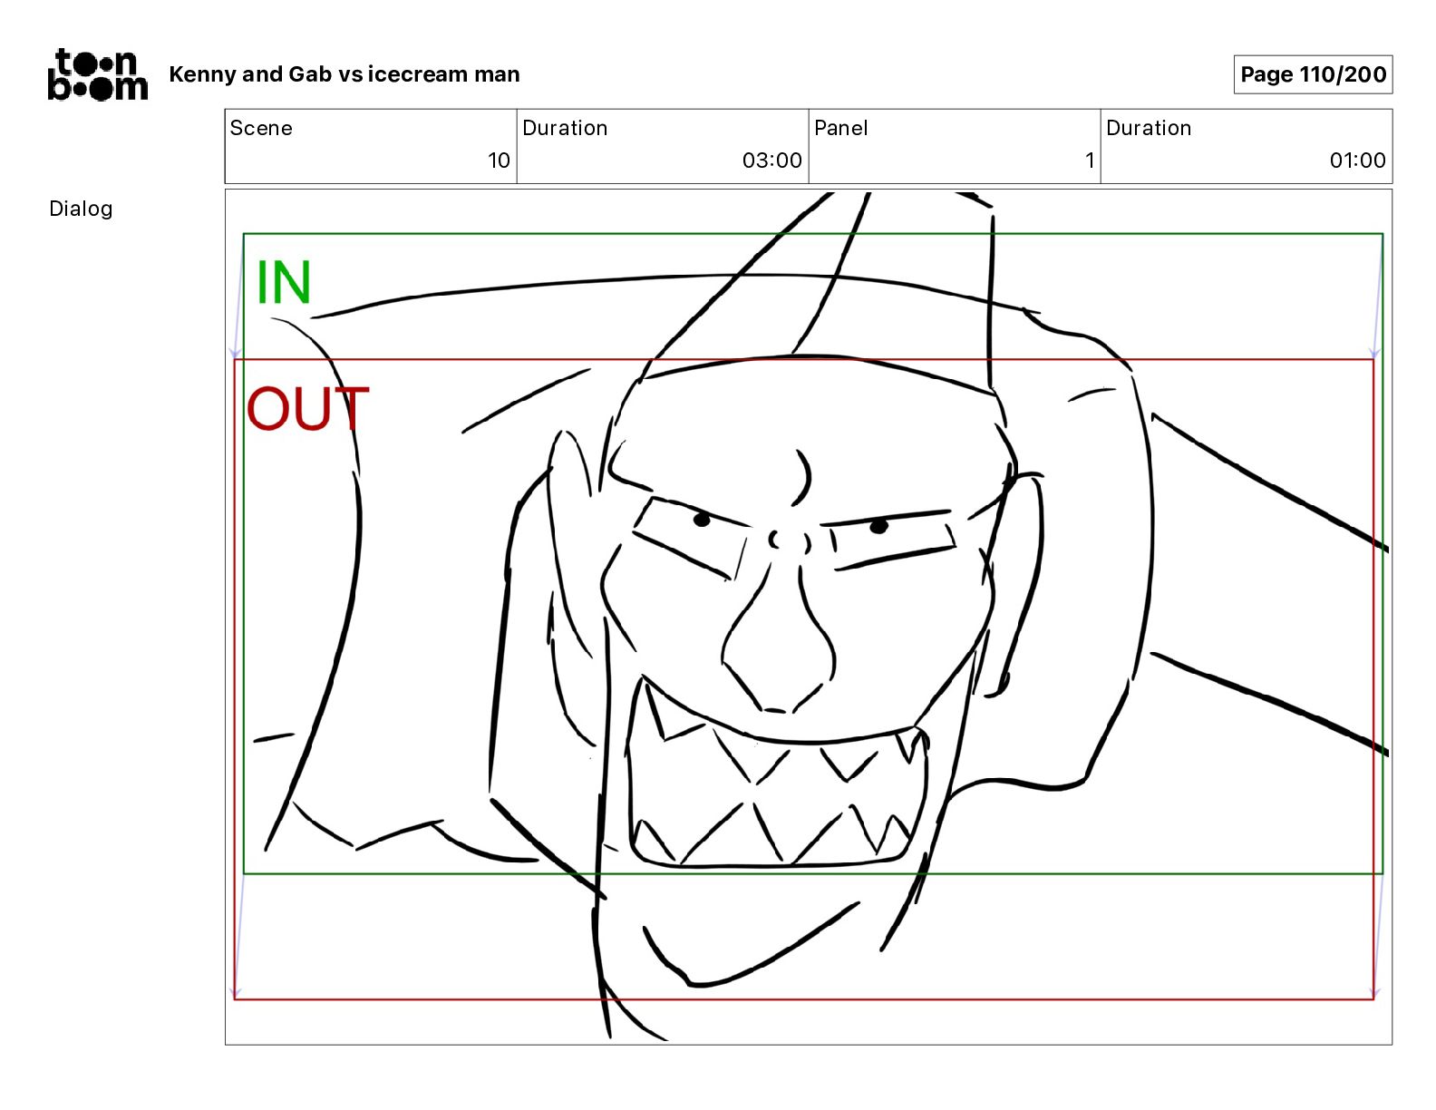1436x1110 pixels.
Task: Select the 'Panel' header label
Action: click(x=840, y=128)
